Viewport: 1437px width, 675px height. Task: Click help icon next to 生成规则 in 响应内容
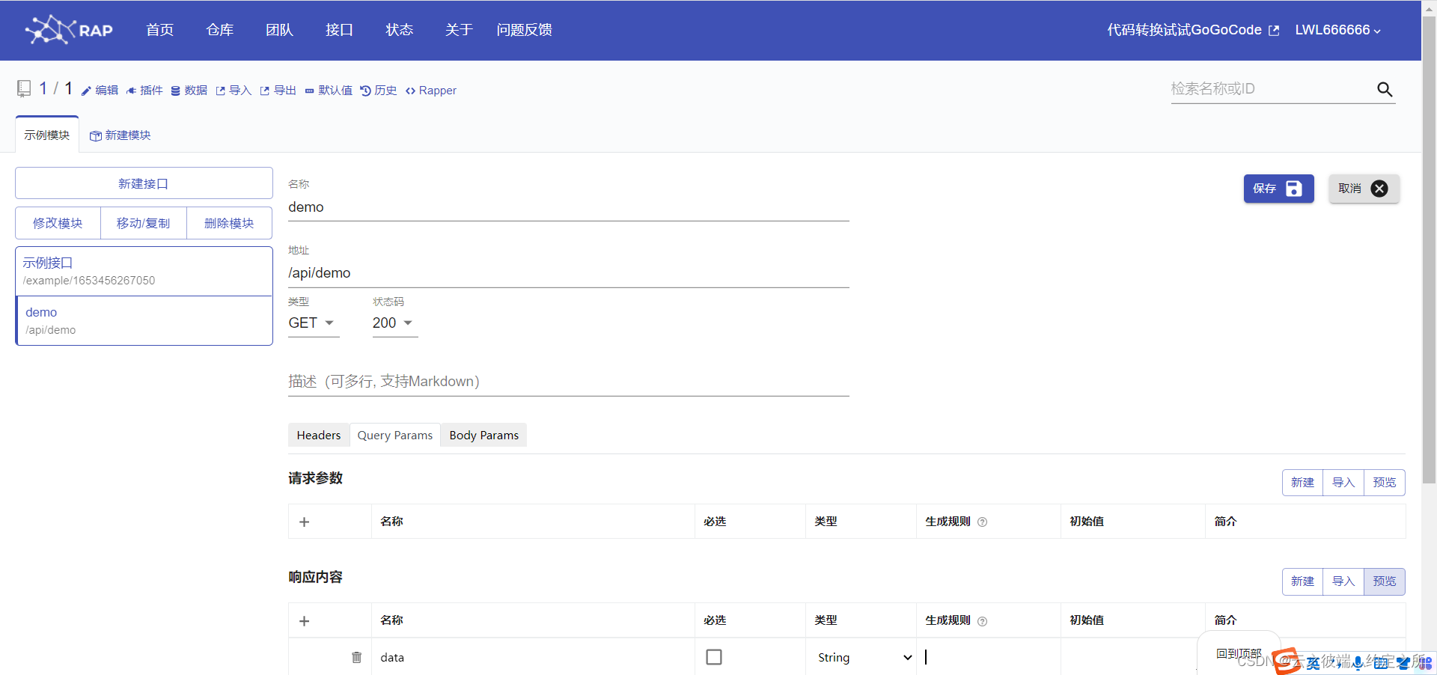[983, 621]
